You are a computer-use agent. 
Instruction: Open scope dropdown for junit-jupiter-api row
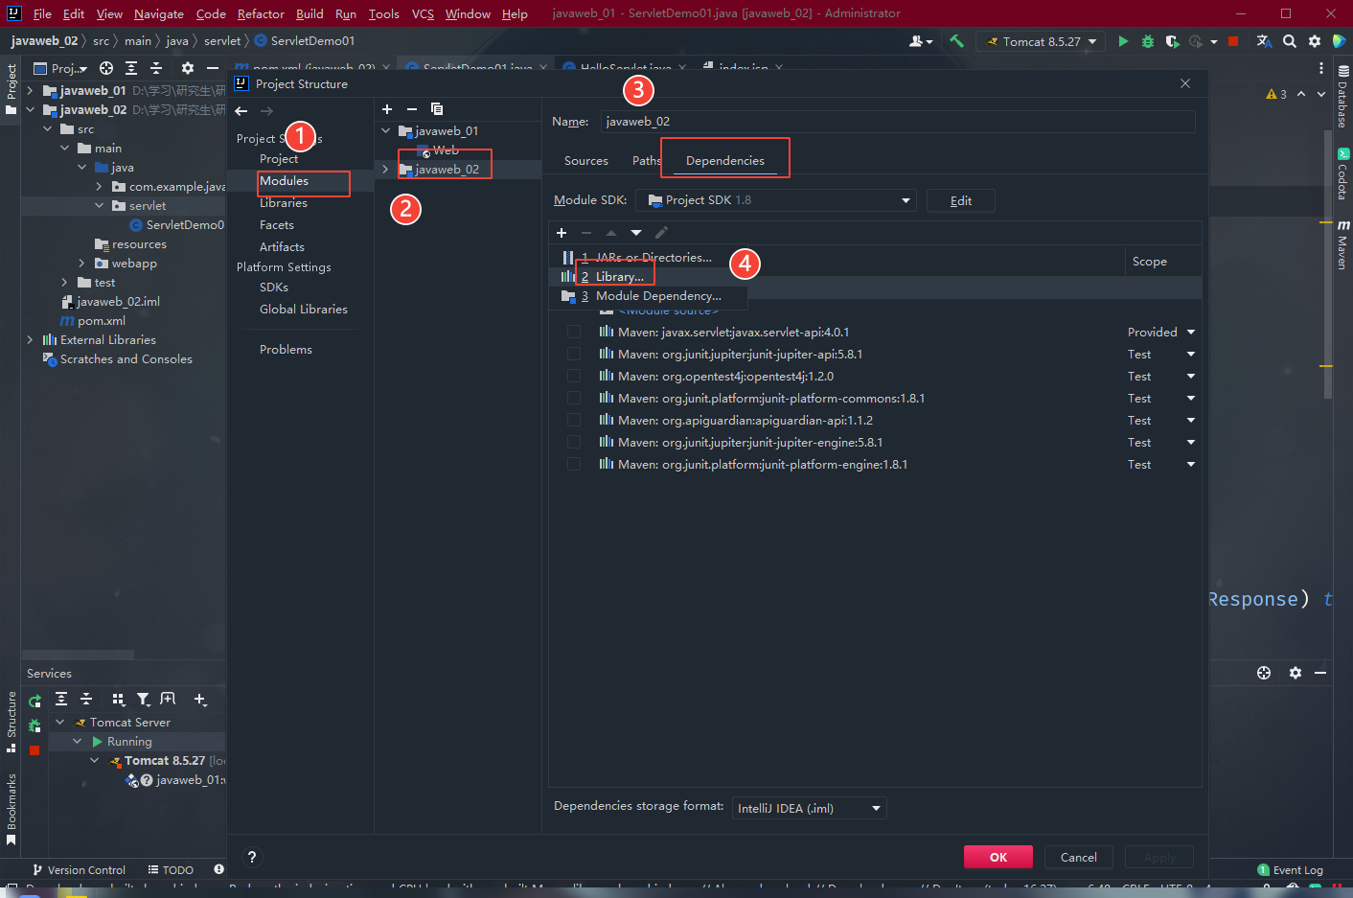(1191, 354)
